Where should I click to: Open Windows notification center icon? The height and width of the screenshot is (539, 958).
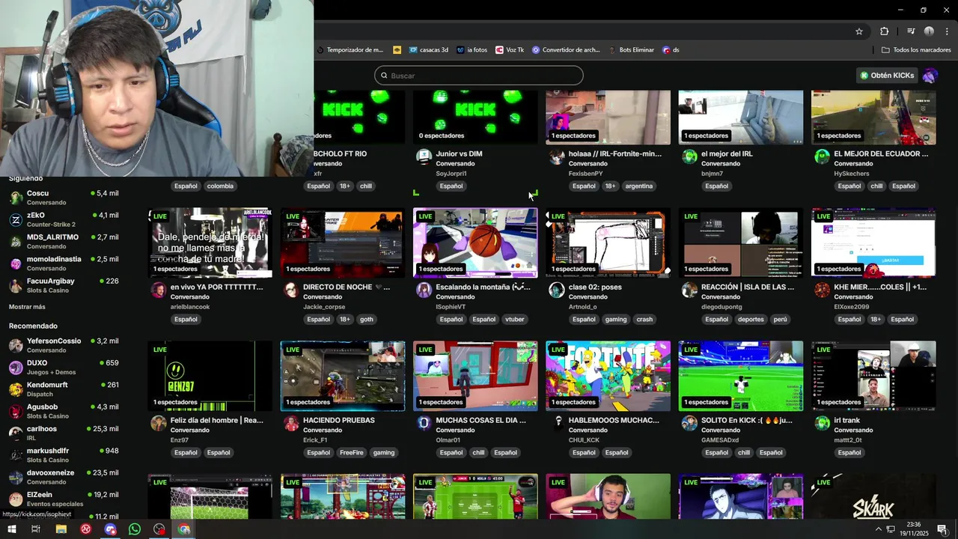click(942, 529)
